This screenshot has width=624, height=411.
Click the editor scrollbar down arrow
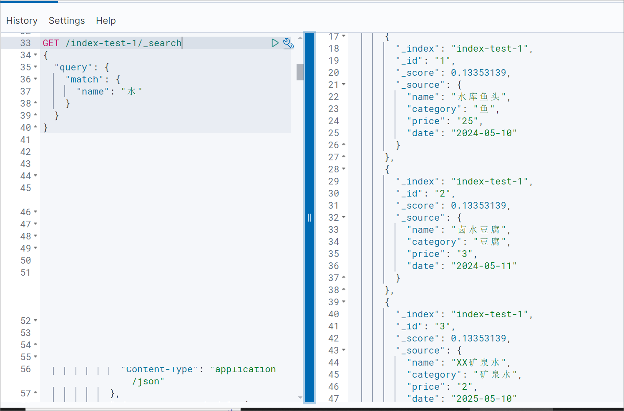tap(300, 398)
